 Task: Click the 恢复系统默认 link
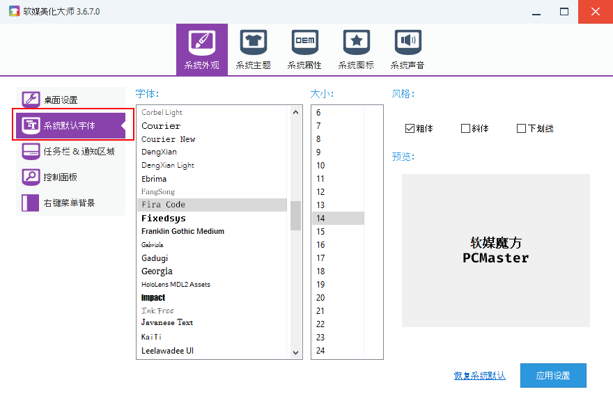pos(479,376)
